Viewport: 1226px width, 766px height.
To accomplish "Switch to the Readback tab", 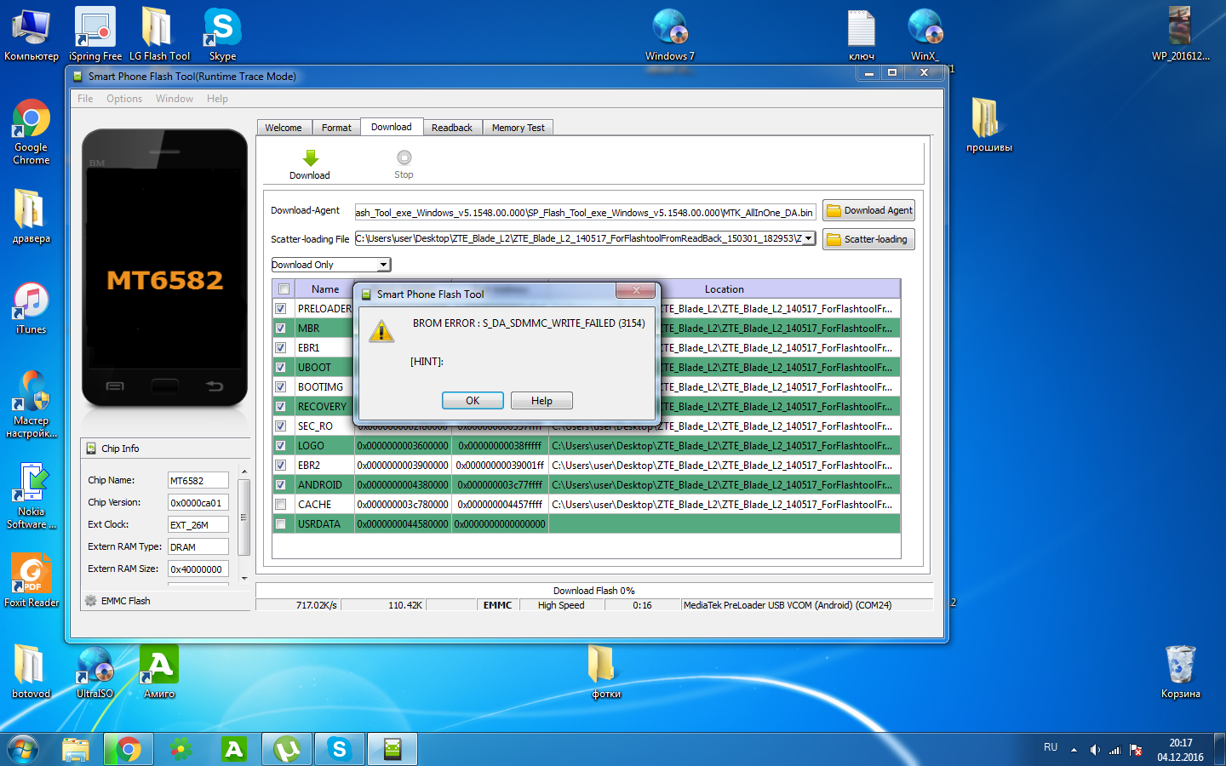I will [451, 128].
